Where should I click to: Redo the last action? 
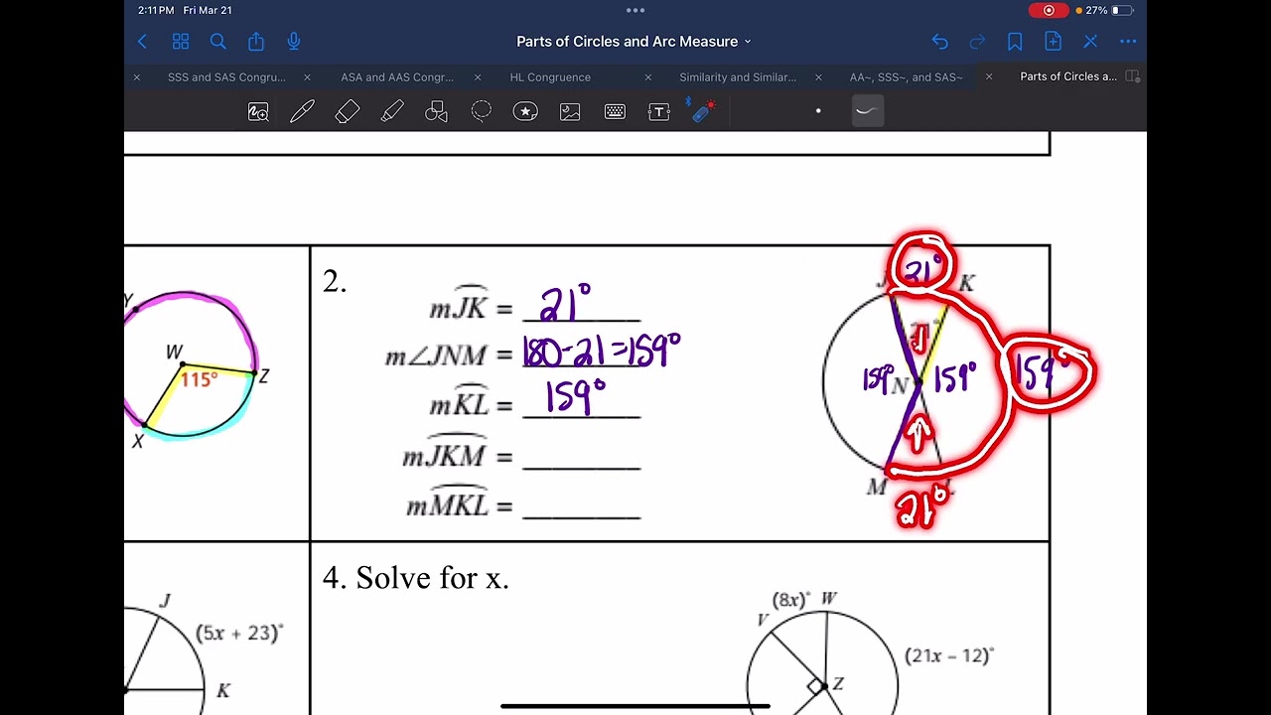point(977,42)
